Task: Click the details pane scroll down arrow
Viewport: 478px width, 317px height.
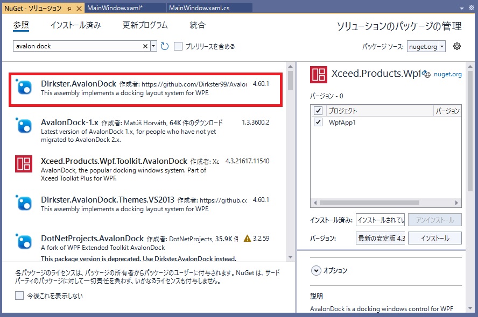Action: 470,308
